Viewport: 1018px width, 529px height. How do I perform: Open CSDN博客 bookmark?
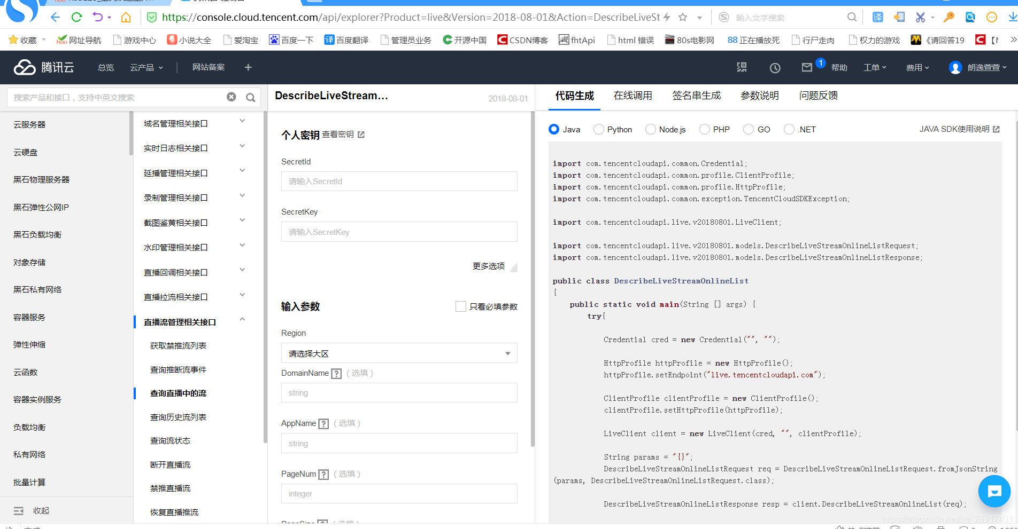click(x=522, y=40)
